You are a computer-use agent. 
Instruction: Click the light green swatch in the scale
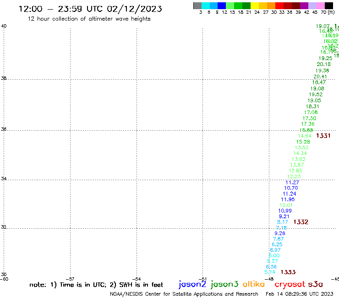pos(230,6)
